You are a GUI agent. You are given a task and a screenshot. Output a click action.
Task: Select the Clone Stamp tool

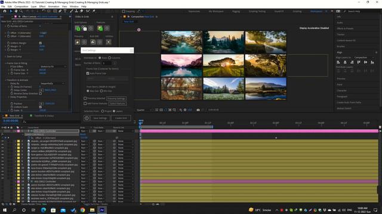(x=76, y=11)
